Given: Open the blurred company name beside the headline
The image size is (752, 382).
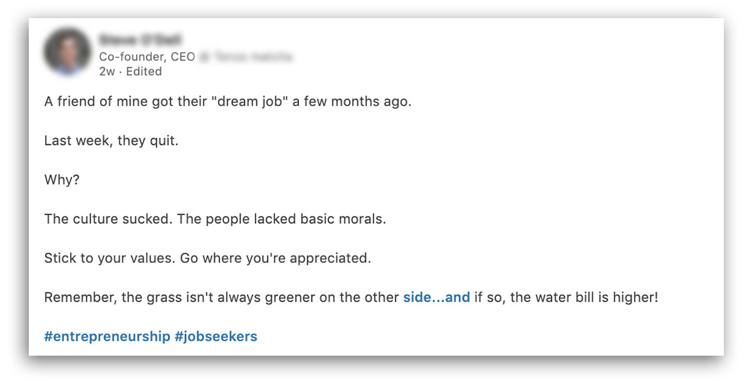Looking at the screenshot, I should click(x=246, y=57).
